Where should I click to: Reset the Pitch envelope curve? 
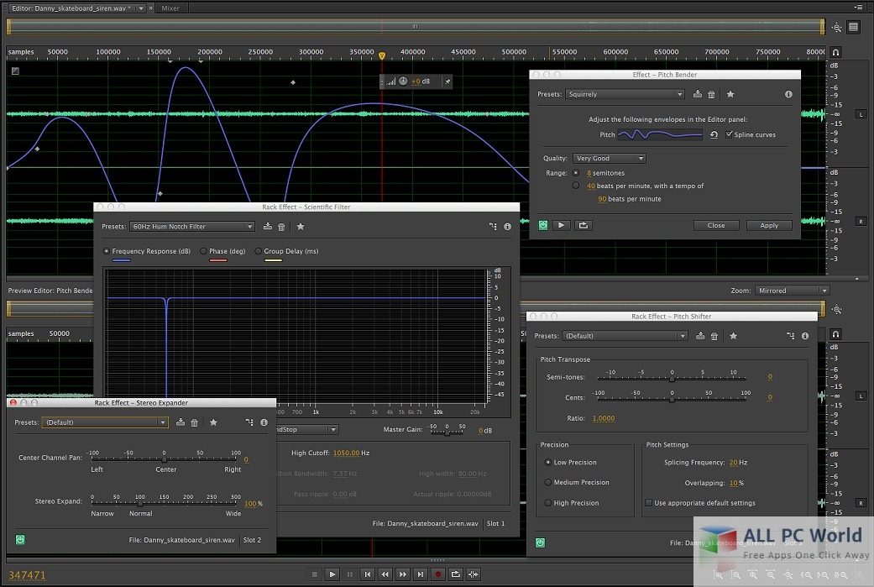[x=714, y=135]
